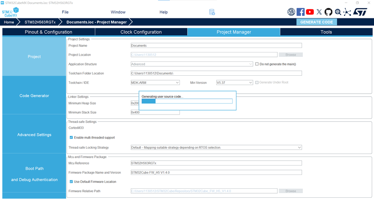Open the Help menu
Image resolution: width=374 pixels, height=200 pixels.
coord(164,12)
